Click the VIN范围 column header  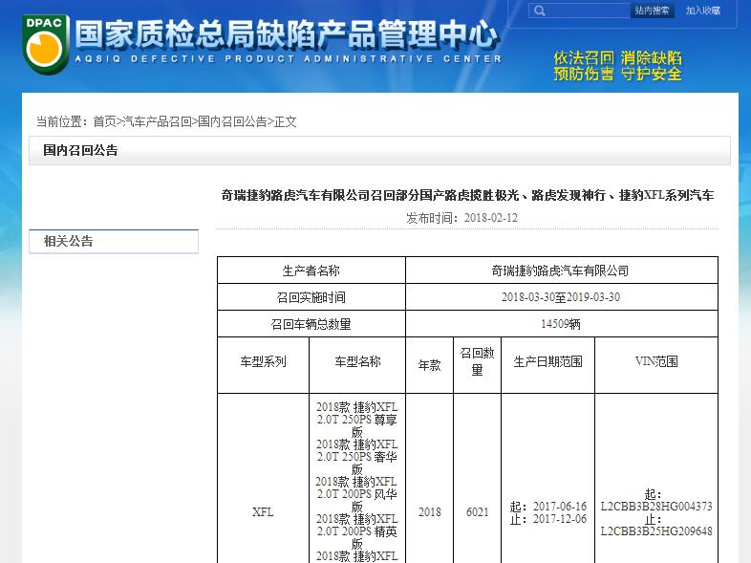coord(656,365)
